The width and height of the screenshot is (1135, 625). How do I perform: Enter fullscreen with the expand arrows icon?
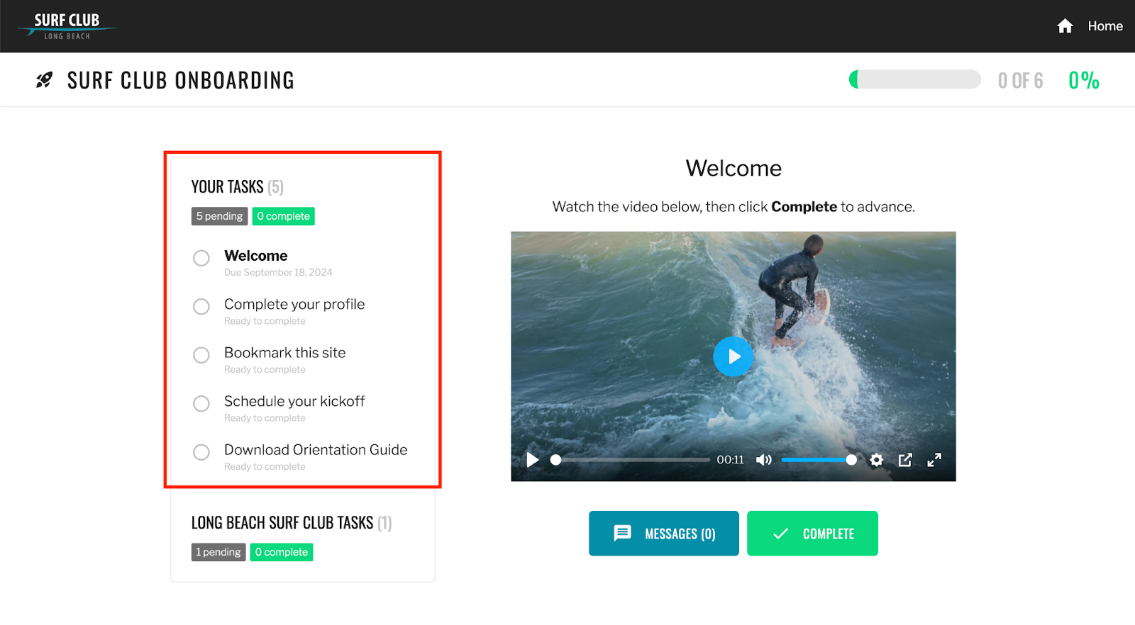934,460
